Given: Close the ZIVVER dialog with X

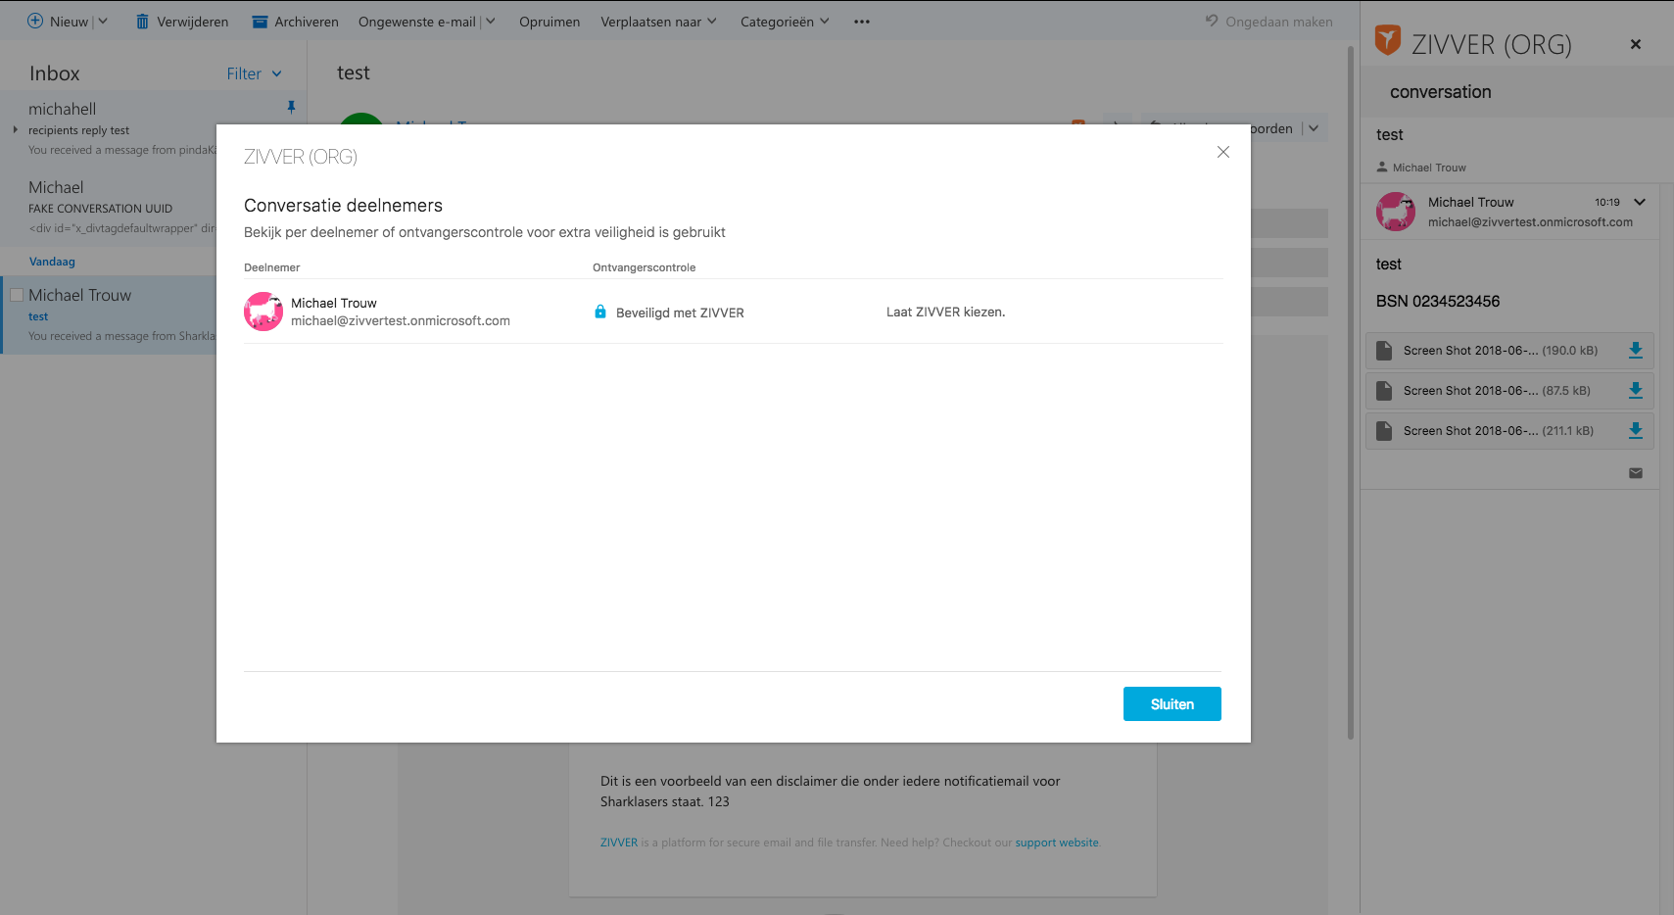Looking at the screenshot, I should coord(1223,152).
